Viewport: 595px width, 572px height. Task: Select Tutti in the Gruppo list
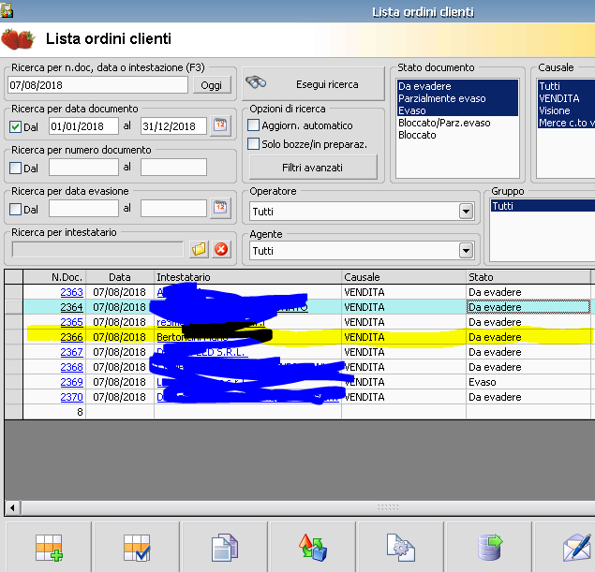pos(543,206)
